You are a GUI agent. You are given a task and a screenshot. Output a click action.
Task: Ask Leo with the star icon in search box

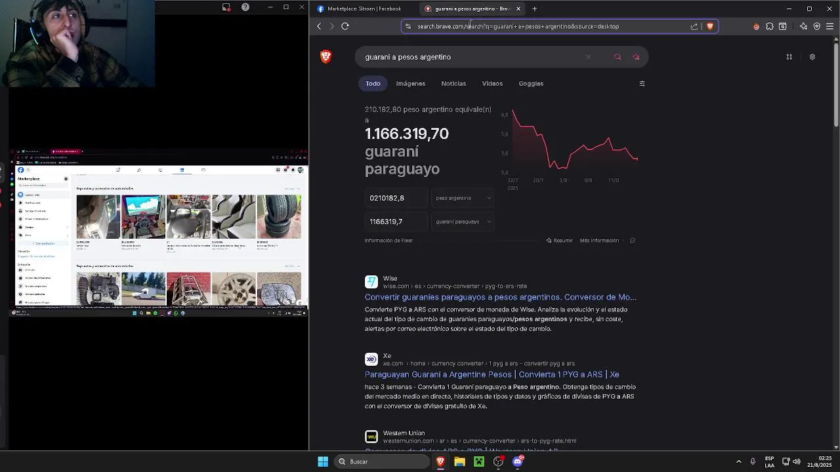click(636, 57)
